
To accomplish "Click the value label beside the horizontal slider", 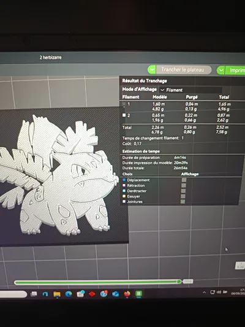I will click(188, 282).
